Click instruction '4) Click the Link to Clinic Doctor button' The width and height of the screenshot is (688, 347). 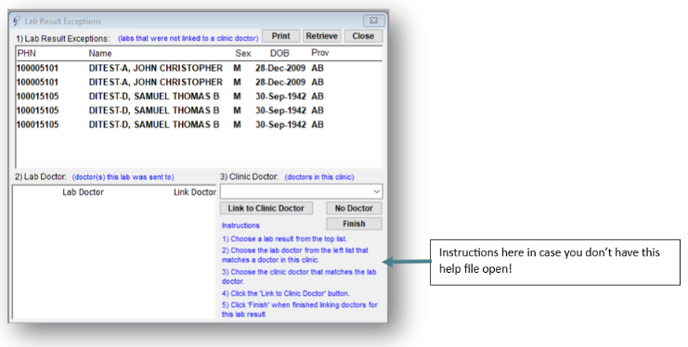pos(286,293)
